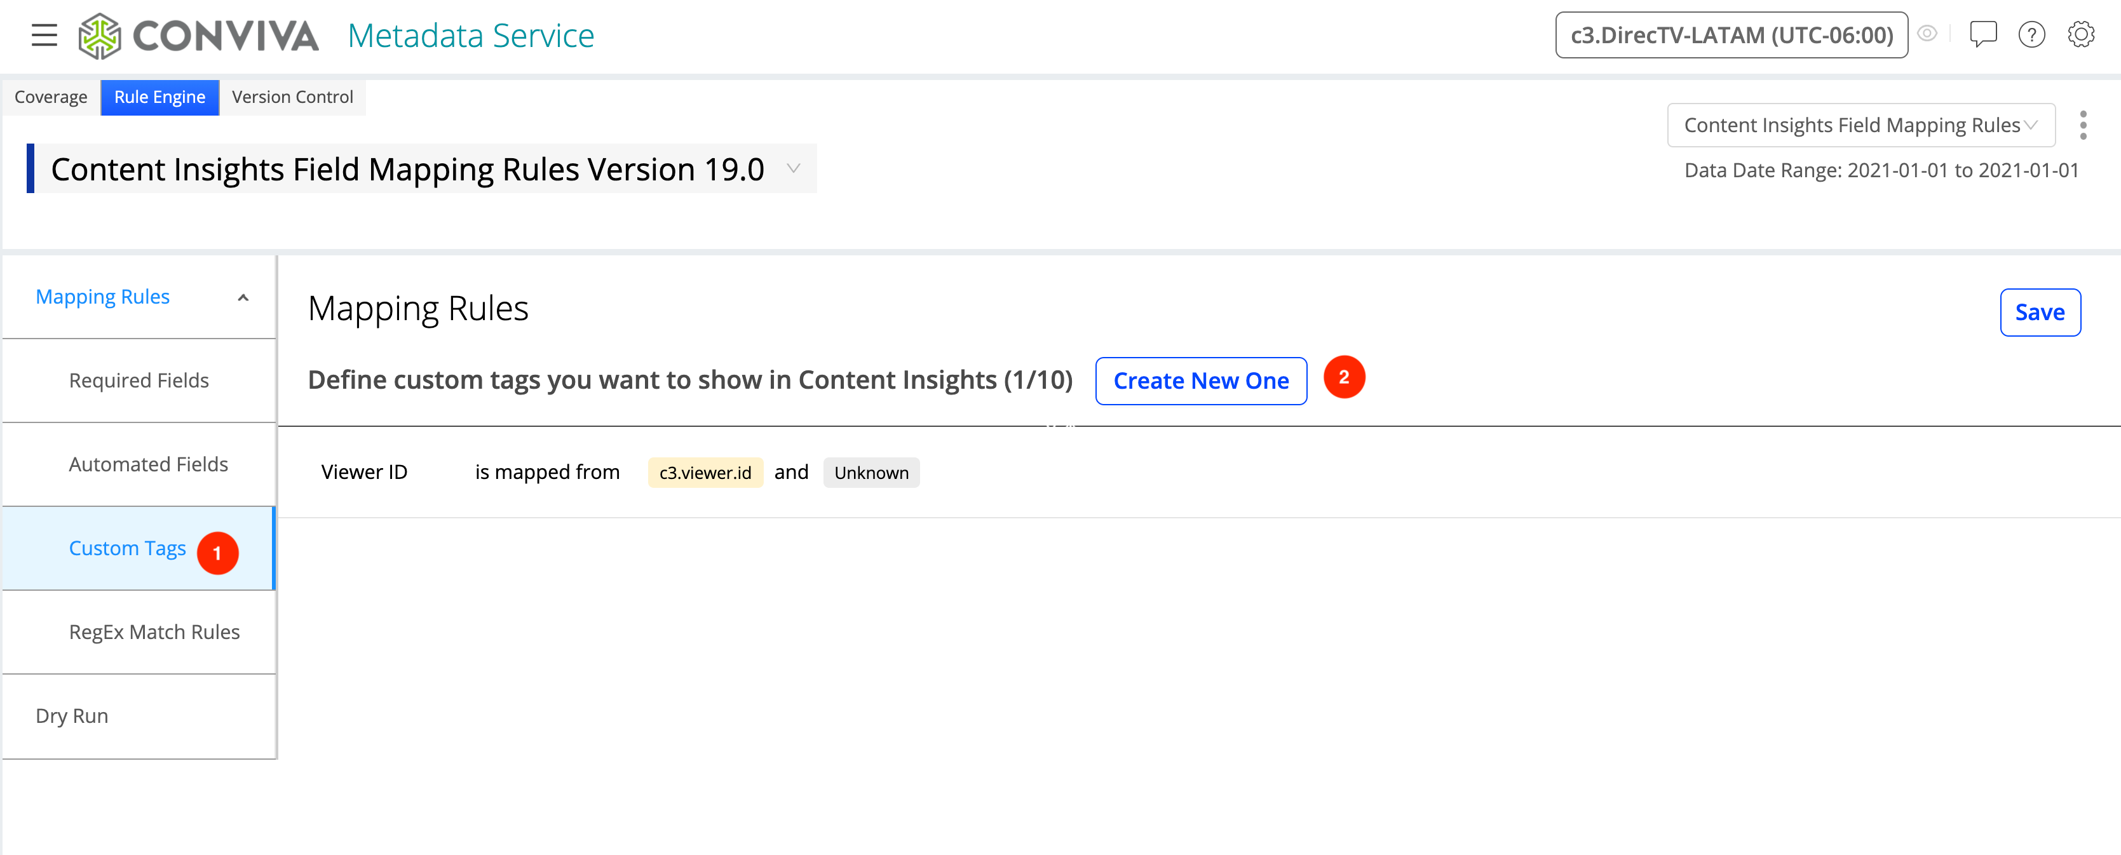The image size is (2121, 855).
Task: Click the c3.viewer.id tag chip
Action: click(705, 473)
